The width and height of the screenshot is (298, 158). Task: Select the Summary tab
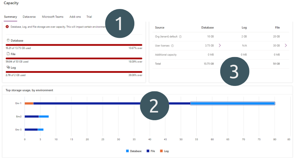(x=10, y=17)
